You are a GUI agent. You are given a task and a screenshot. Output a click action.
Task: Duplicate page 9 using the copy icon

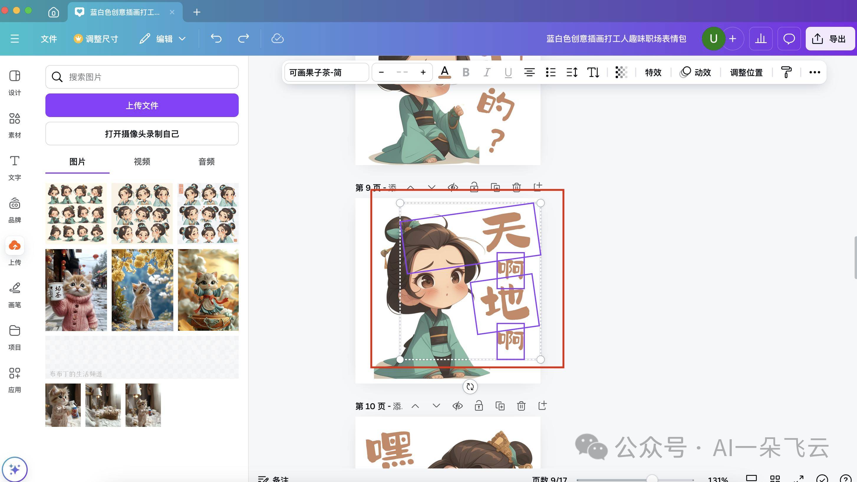click(x=495, y=187)
